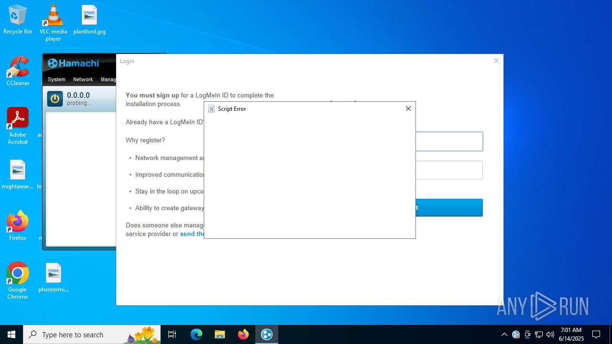The height and width of the screenshot is (344, 612).
Task: Open Task View on the taskbar
Action: (x=173, y=334)
